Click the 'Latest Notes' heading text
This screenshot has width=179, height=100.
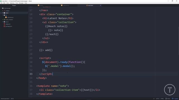57,18
